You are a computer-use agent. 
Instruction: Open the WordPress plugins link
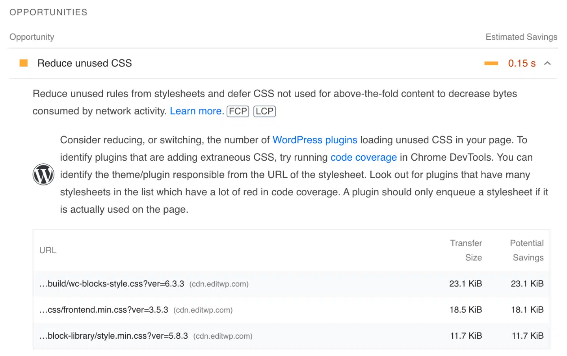[314, 140]
